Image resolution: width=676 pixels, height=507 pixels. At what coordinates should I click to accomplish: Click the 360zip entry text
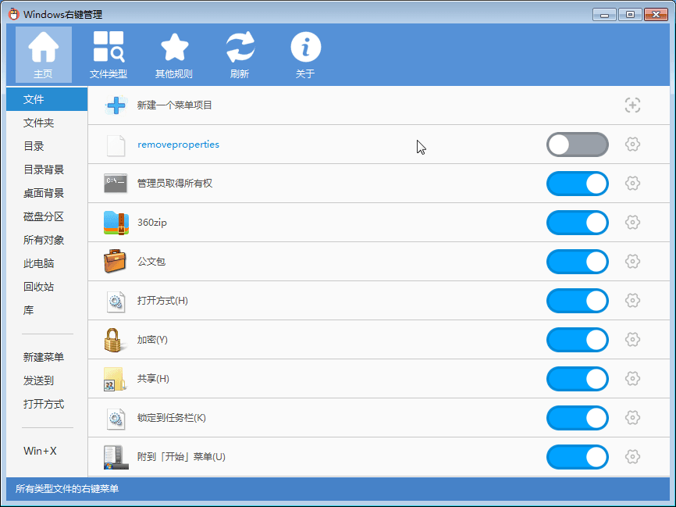click(151, 223)
